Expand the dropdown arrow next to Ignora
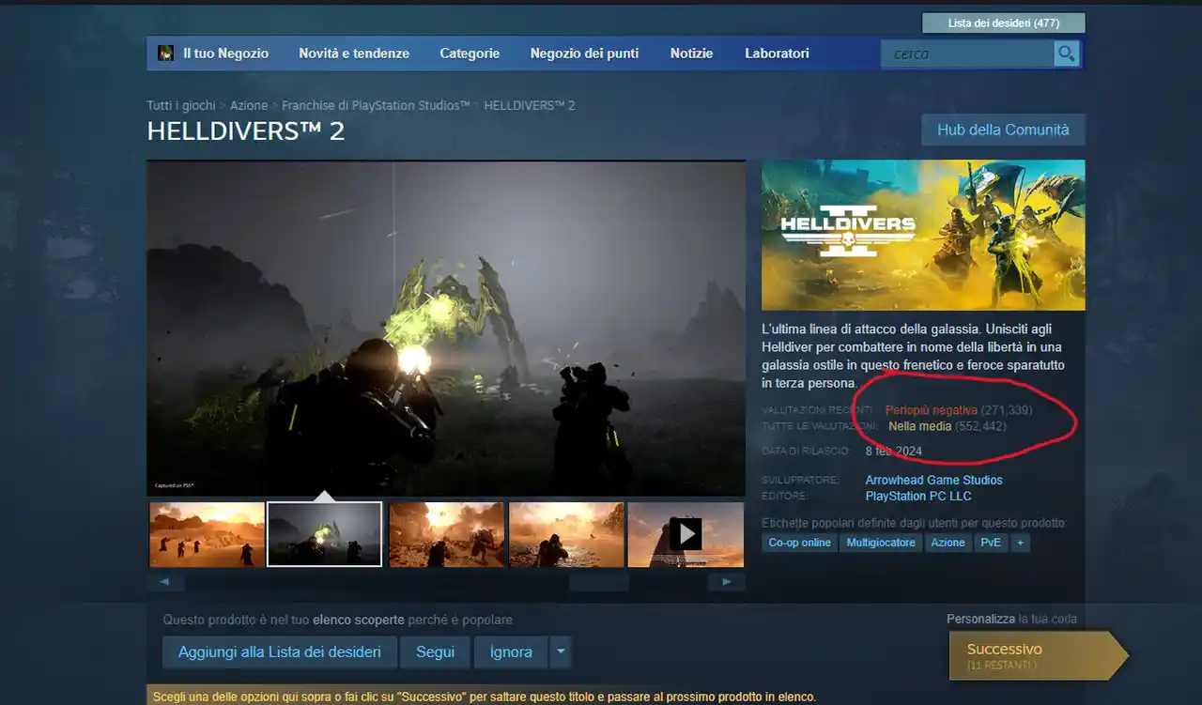The height and width of the screenshot is (705, 1202). click(561, 651)
